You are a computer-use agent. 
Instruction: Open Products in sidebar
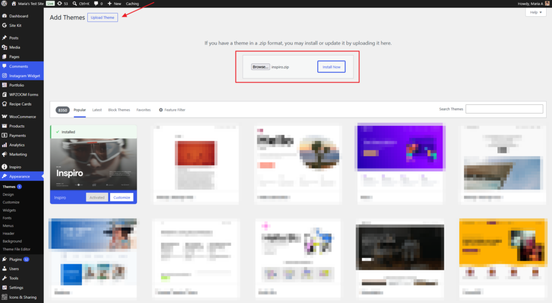[x=17, y=126]
